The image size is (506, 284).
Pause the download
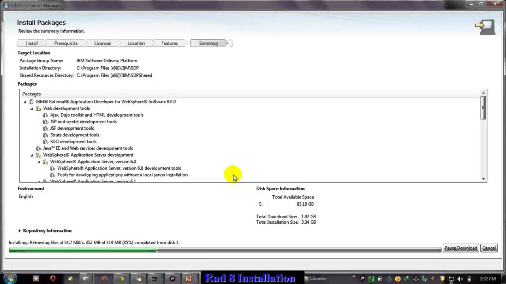pos(461,248)
